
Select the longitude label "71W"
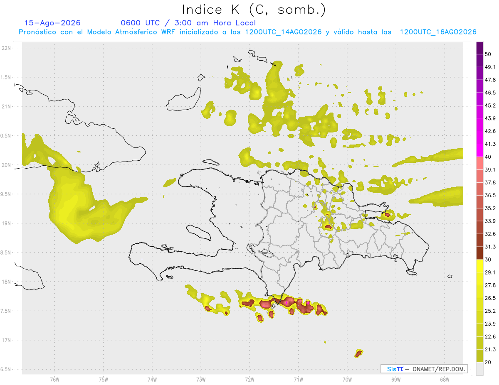[x=298, y=380]
